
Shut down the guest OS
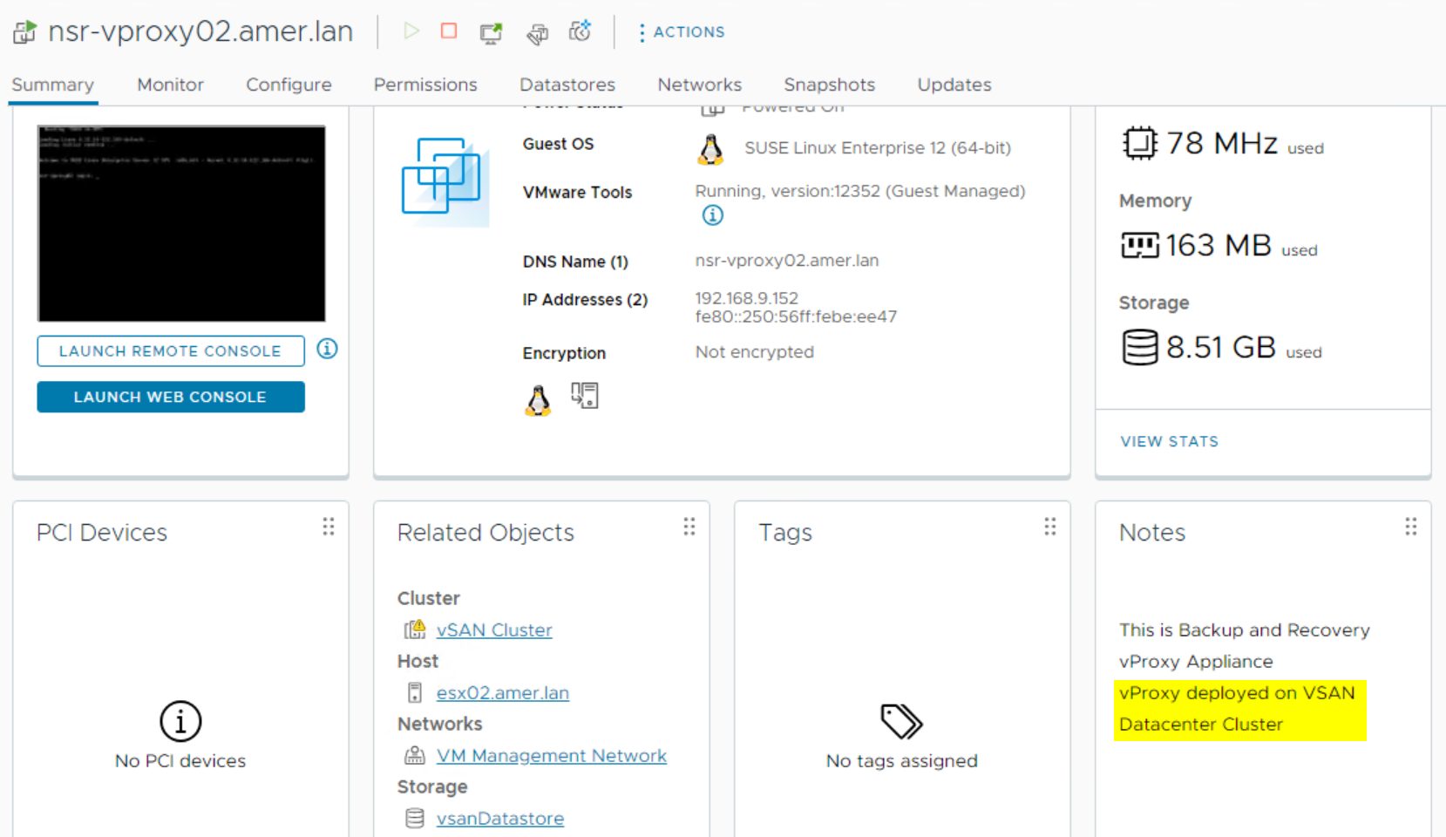tap(449, 31)
